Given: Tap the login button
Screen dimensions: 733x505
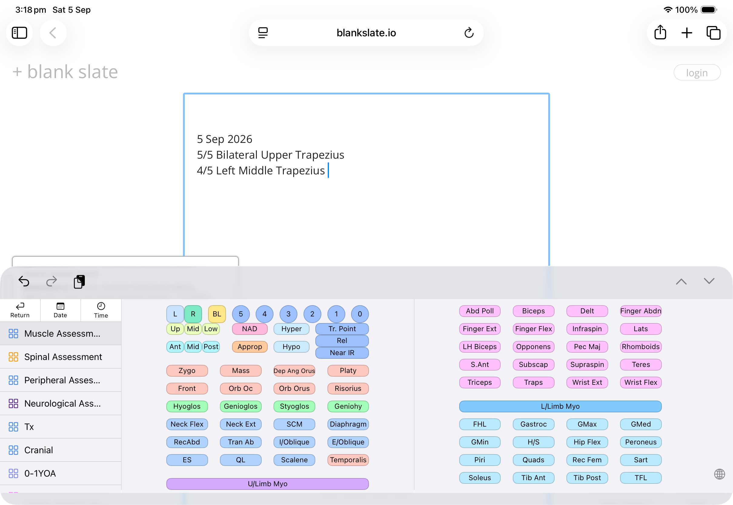Looking at the screenshot, I should coord(697,72).
